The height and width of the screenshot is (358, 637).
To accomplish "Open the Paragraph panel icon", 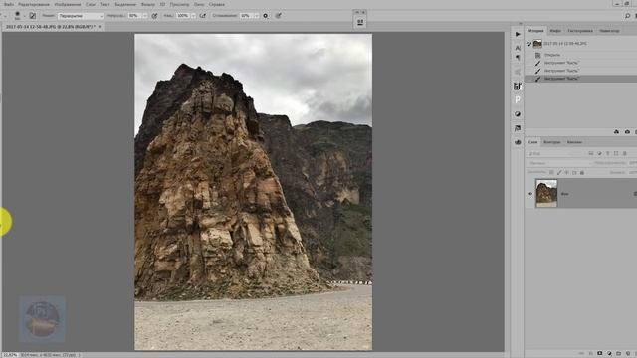I will pos(518,58).
